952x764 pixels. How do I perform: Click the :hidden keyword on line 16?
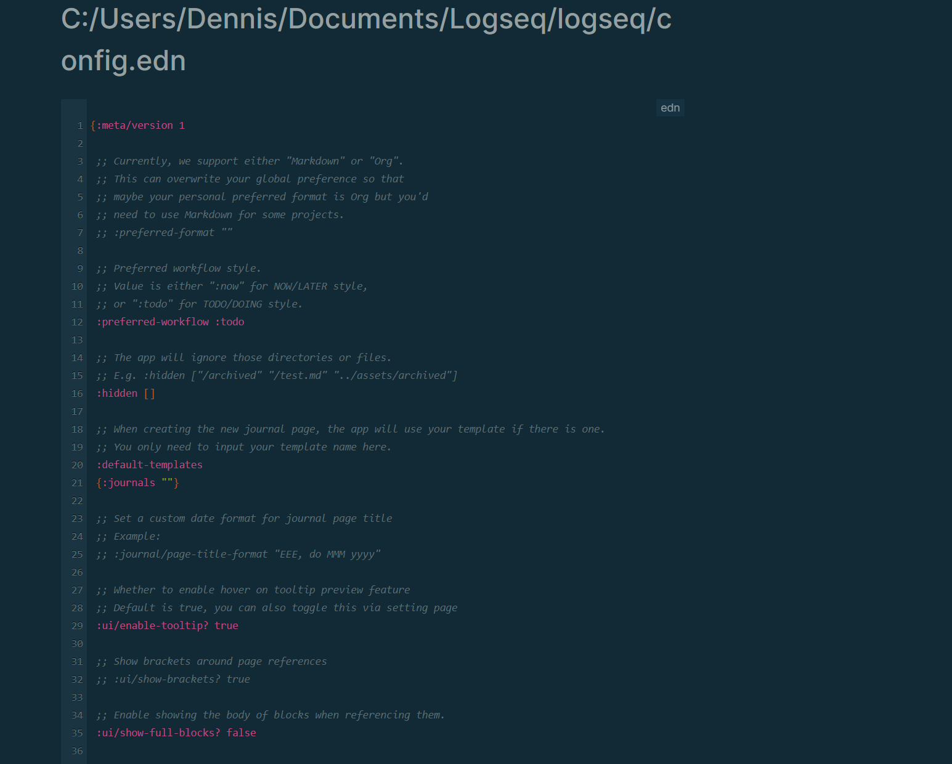tap(117, 393)
